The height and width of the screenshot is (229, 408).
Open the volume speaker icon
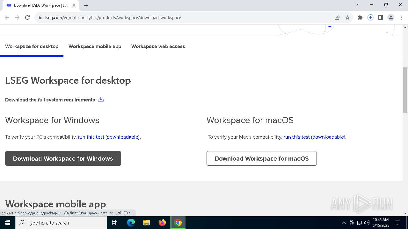(x=367, y=223)
